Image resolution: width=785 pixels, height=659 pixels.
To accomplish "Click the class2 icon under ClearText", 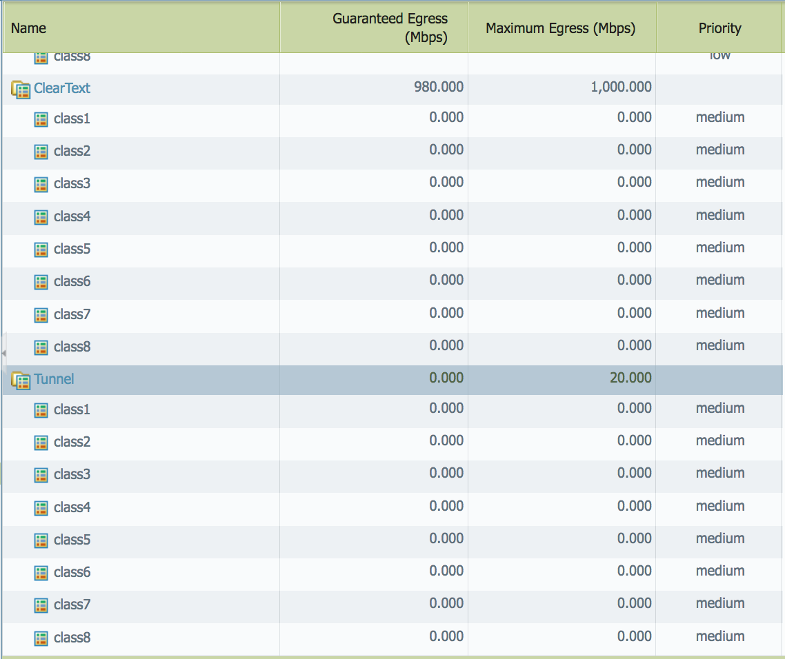I will (41, 152).
